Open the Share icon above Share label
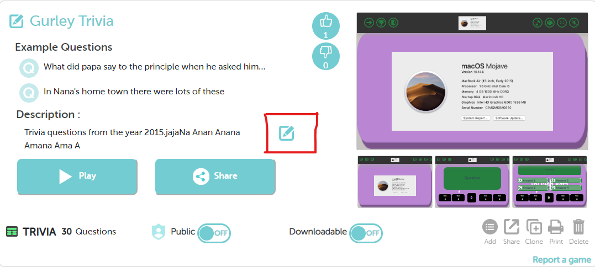This screenshot has height=267, width=595. point(512,227)
